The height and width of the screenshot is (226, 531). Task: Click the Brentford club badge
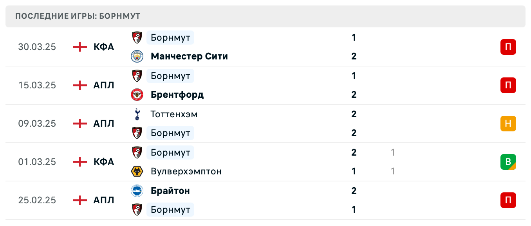pyautogui.click(x=137, y=94)
